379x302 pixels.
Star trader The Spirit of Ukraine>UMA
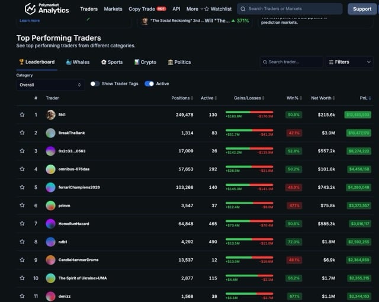(x=22, y=278)
